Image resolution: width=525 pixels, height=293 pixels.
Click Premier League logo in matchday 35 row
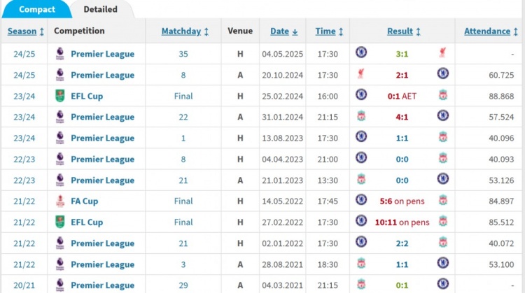point(59,54)
